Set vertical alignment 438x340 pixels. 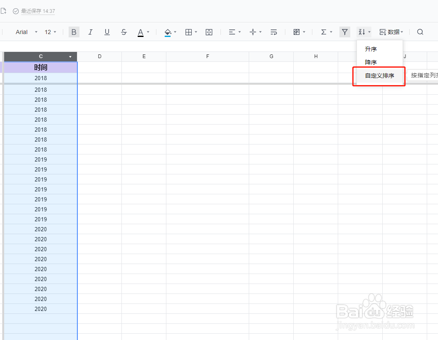point(253,32)
